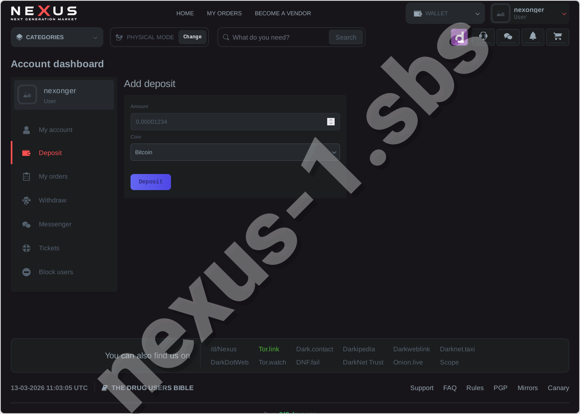
Task: Open the shopping cart icon
Action: tap(558, 37)
